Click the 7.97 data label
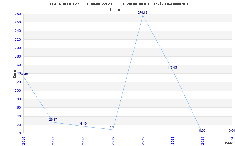The image size is (235, 146). 113,127
